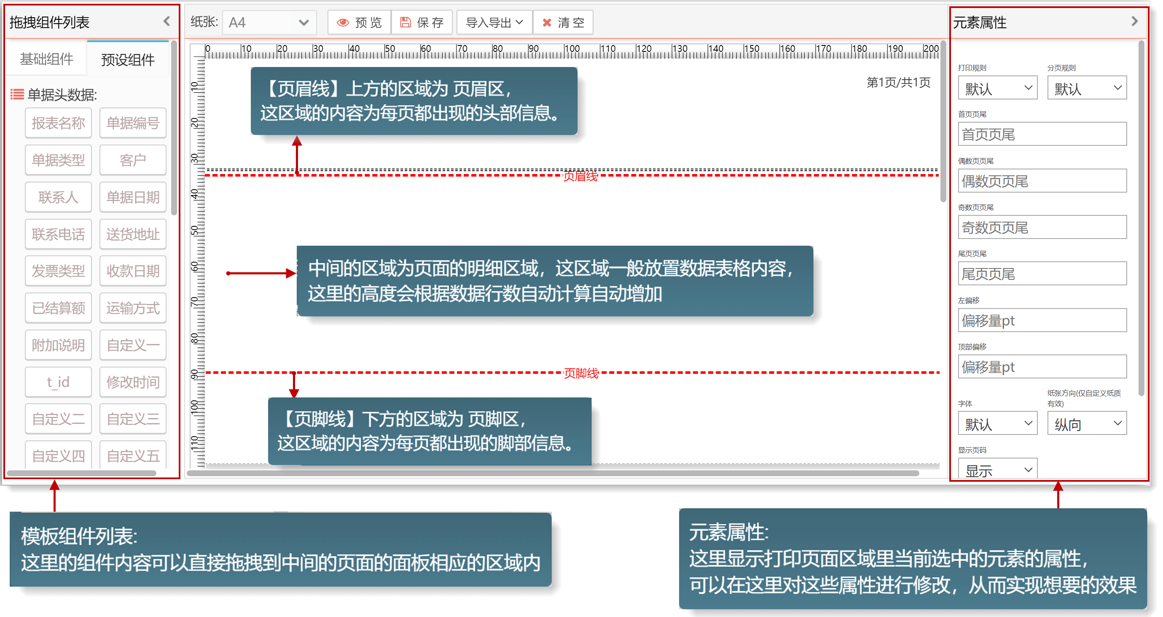Change the 纸张方向 纵向 dropdown
This screenshot has height=617, width=1163.
(x=1086, y=424)
